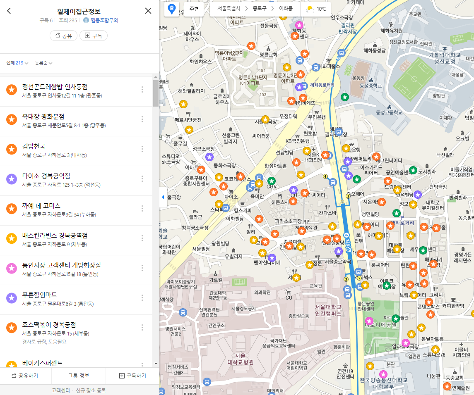Open the 등록순 sort dropdown

tap(43, 63)
